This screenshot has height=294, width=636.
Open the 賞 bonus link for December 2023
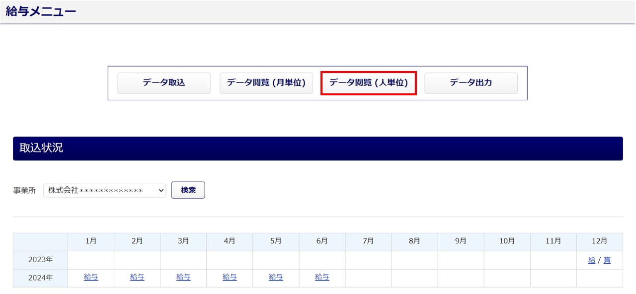point(607,260)
